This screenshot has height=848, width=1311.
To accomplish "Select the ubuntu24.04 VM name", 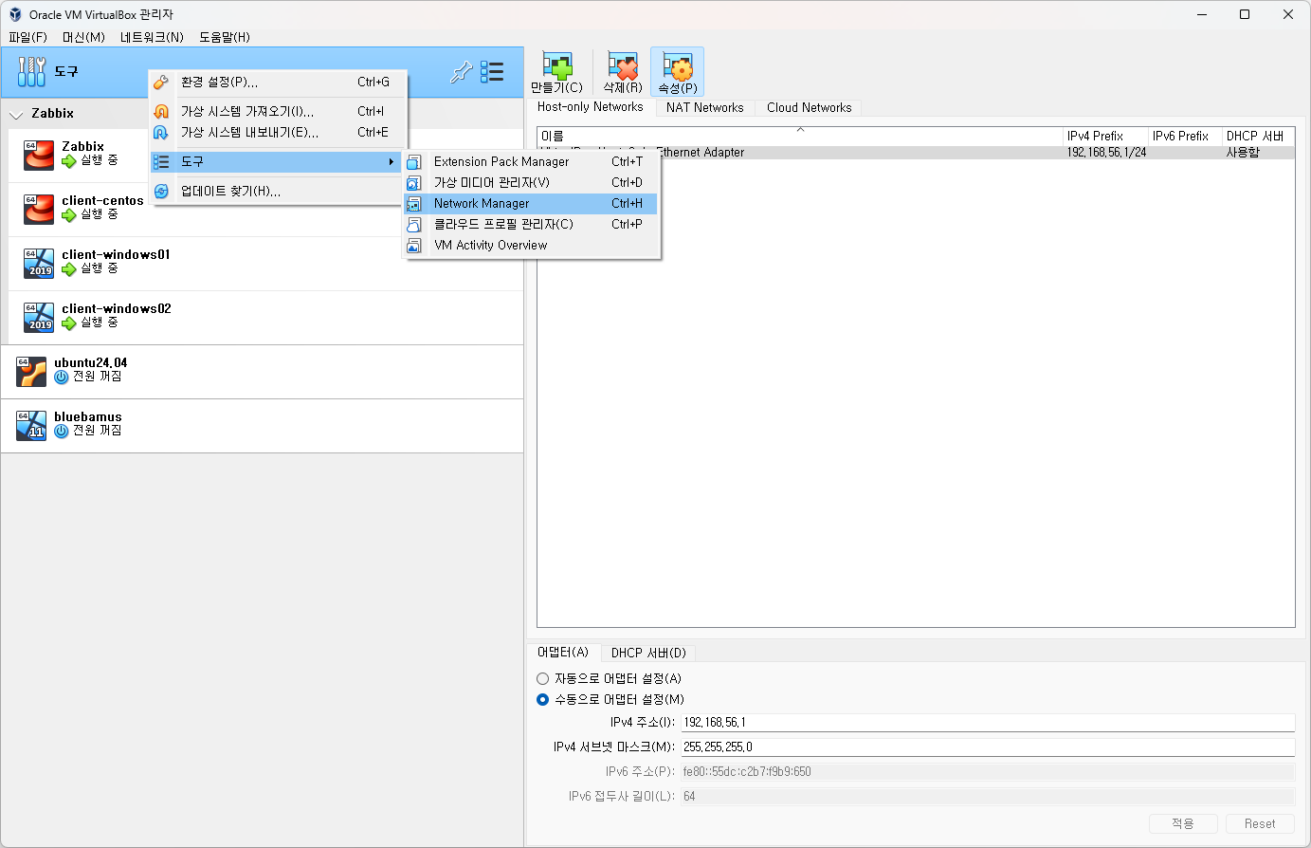I will pyautogui.click(x=91, y=363).
